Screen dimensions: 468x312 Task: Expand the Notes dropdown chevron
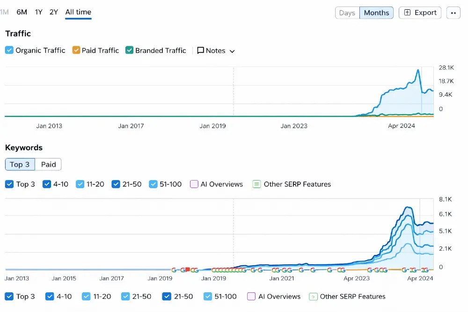[x=232, y=51]
